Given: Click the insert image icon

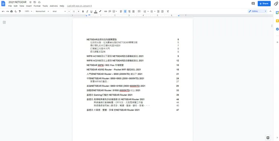Looking at the screenshot, I should [114, 11].
